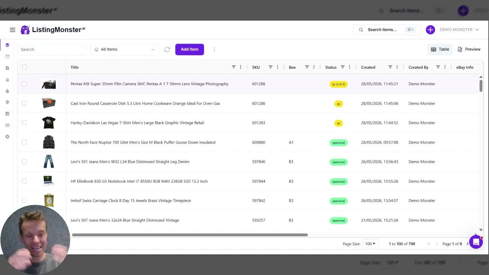Open the document search sidebar icon
489x275 pixels.
pyautogui.click(x=7, y=68)
